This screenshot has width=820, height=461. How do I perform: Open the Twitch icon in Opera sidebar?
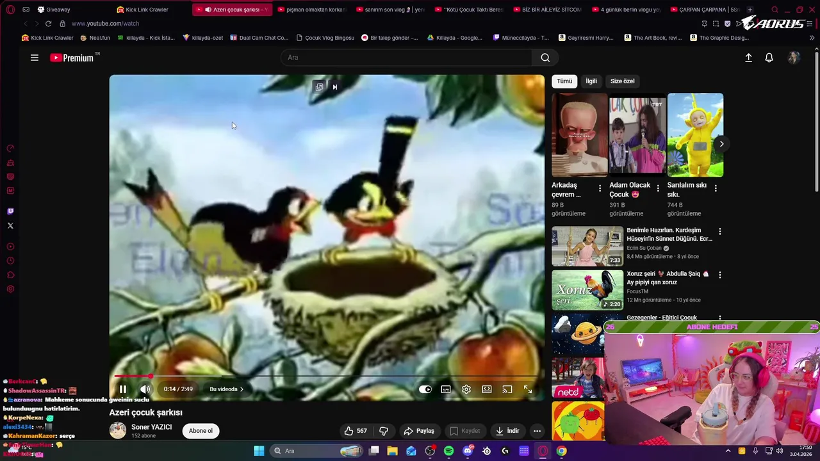[10, 211]
